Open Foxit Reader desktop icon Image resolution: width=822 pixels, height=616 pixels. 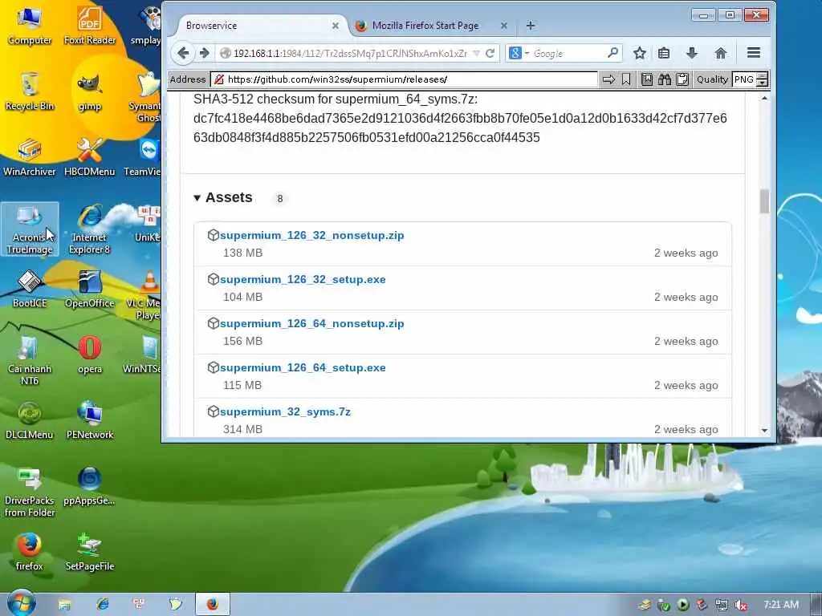[x=90, y=25]
